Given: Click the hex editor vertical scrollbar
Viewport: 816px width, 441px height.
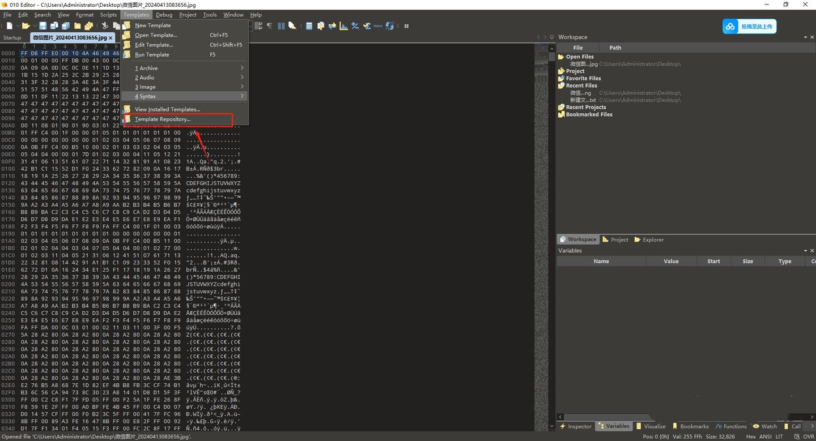Looking at the screenshot, I should point(552,238).
